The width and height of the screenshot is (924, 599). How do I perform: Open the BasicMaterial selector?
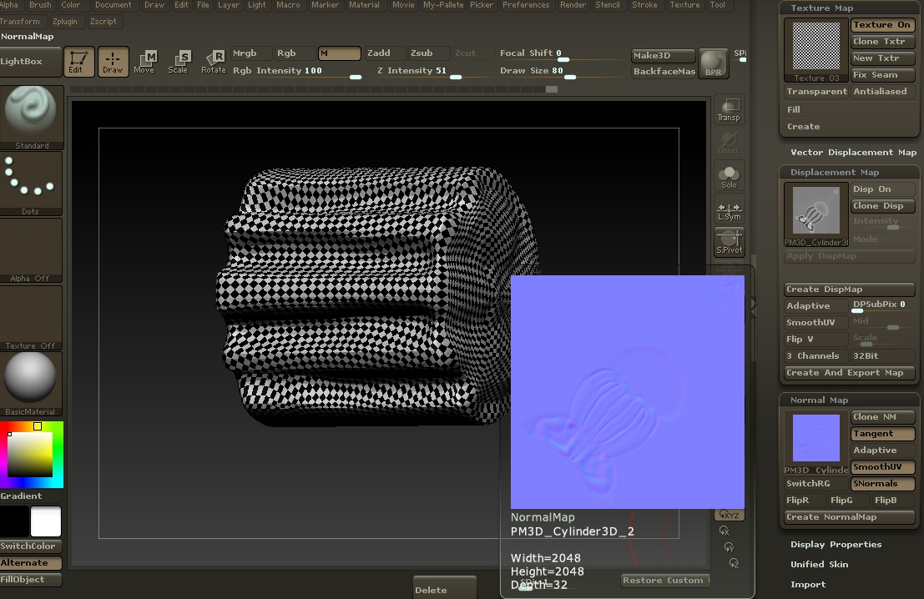pos(31,384)
